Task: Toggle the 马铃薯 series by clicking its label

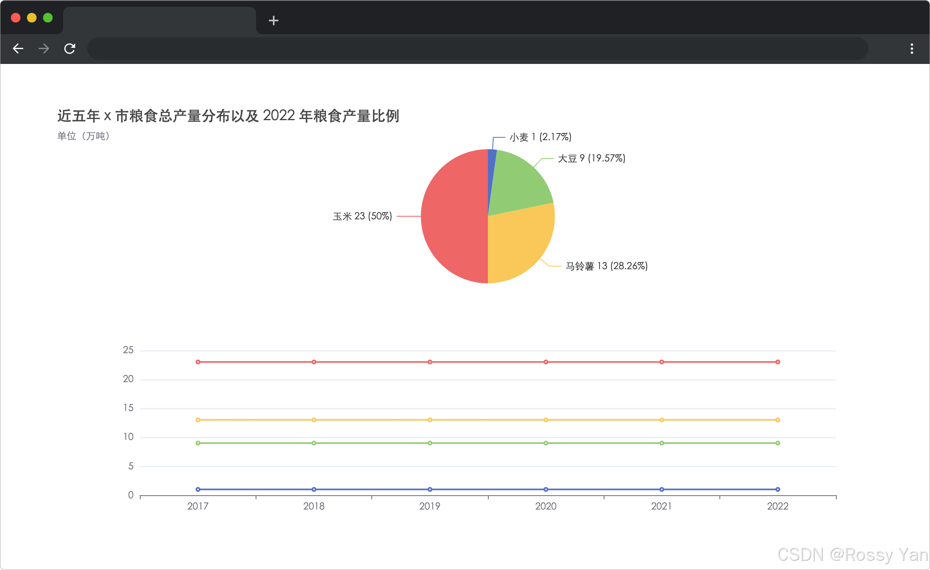Action: [x=606, y=266]
